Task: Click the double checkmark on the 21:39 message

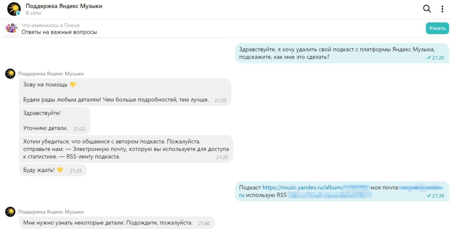Action: [429, 195]
